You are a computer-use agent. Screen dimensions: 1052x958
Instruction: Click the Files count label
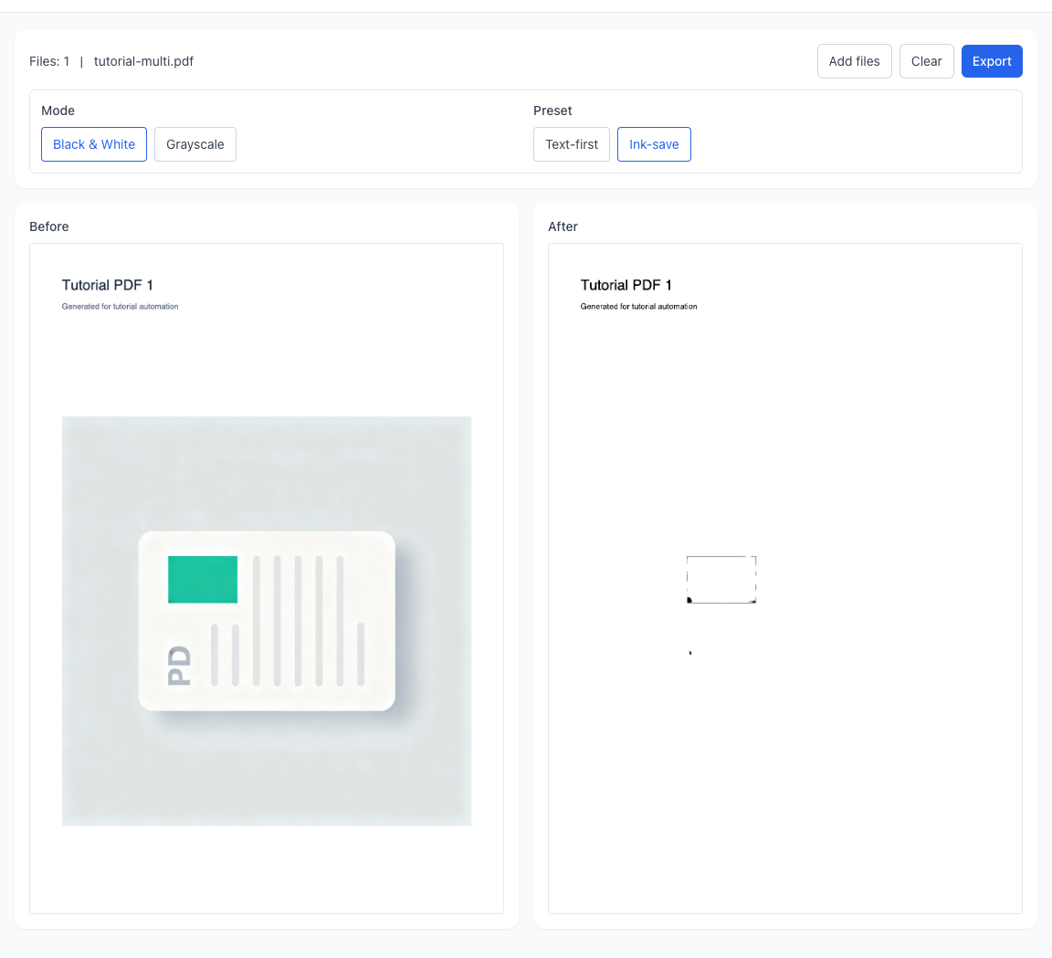(x=49, y=61)
